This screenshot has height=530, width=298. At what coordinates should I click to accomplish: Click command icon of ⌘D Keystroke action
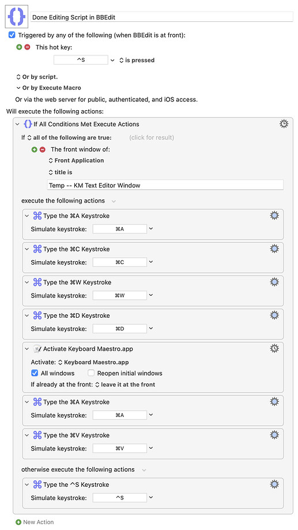(37, 315)
